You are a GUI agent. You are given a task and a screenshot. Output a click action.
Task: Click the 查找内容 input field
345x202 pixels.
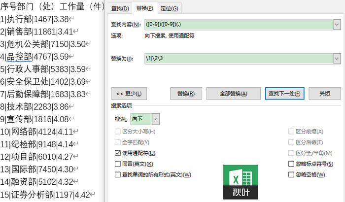tap(239, 25)
